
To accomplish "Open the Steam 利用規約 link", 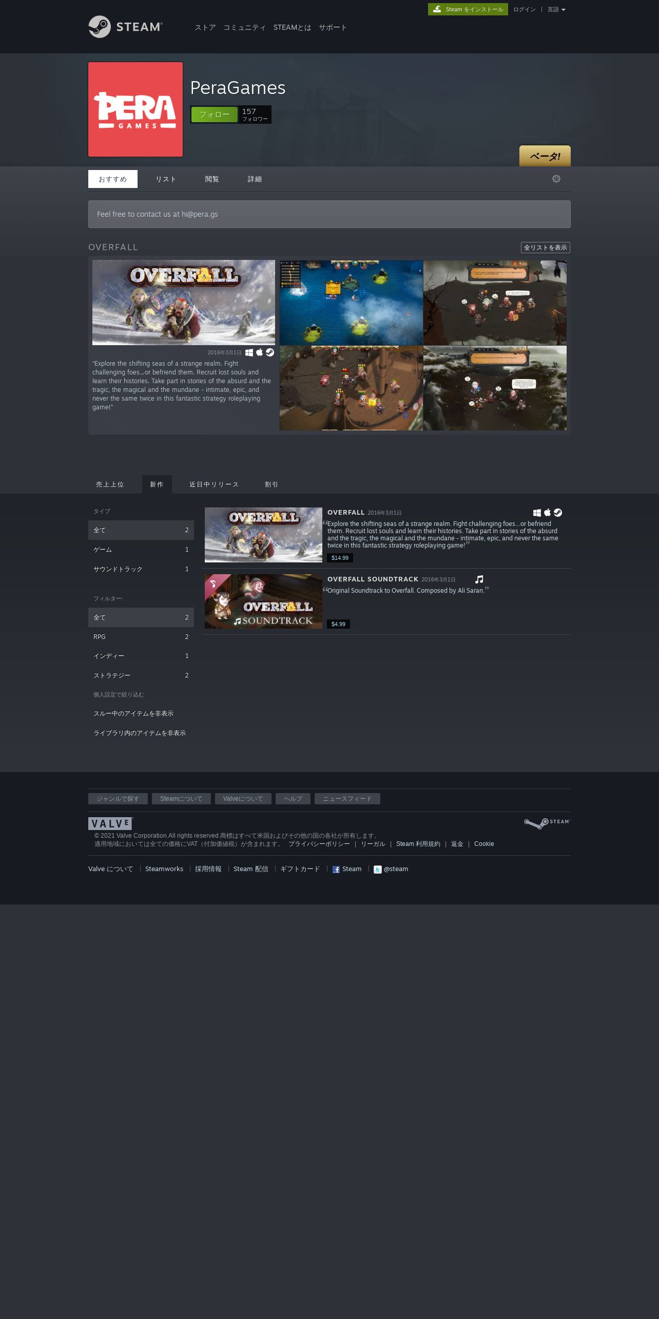I will coord(418,844).
